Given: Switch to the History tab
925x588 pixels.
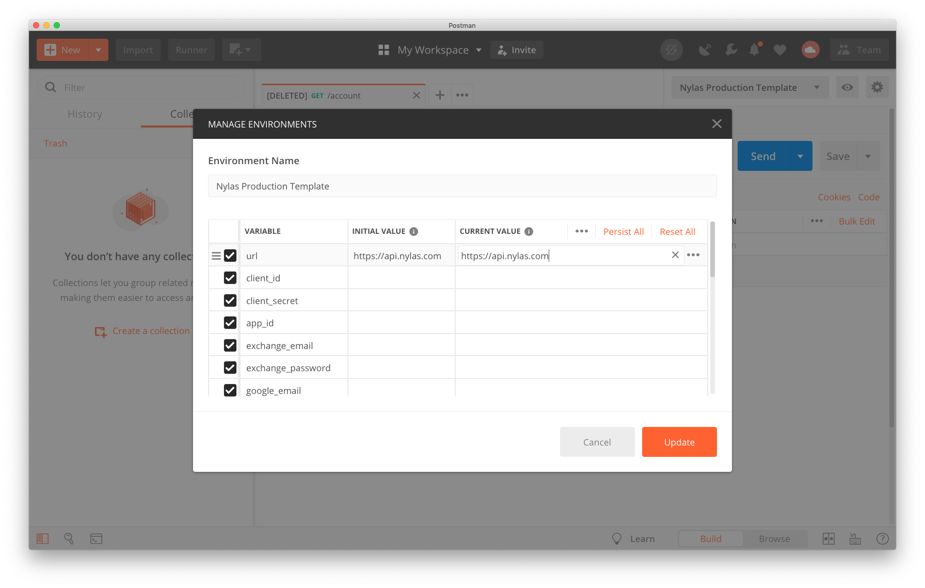Looking at the screenshot, I should click(x=85, y=114).
